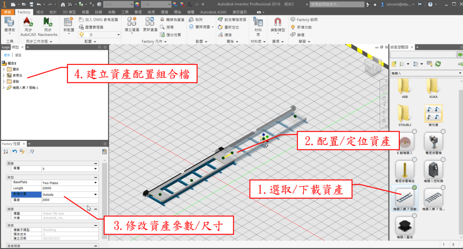Click the 鎖點類型 magnet snap icon
The height and width of the screenshot is (249, 463).
point(278,23)
